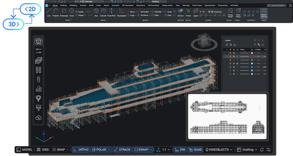Open the stacked layers icon in sidebar
The height and width of the screenshot is (156, 293).
click(39, 61)
